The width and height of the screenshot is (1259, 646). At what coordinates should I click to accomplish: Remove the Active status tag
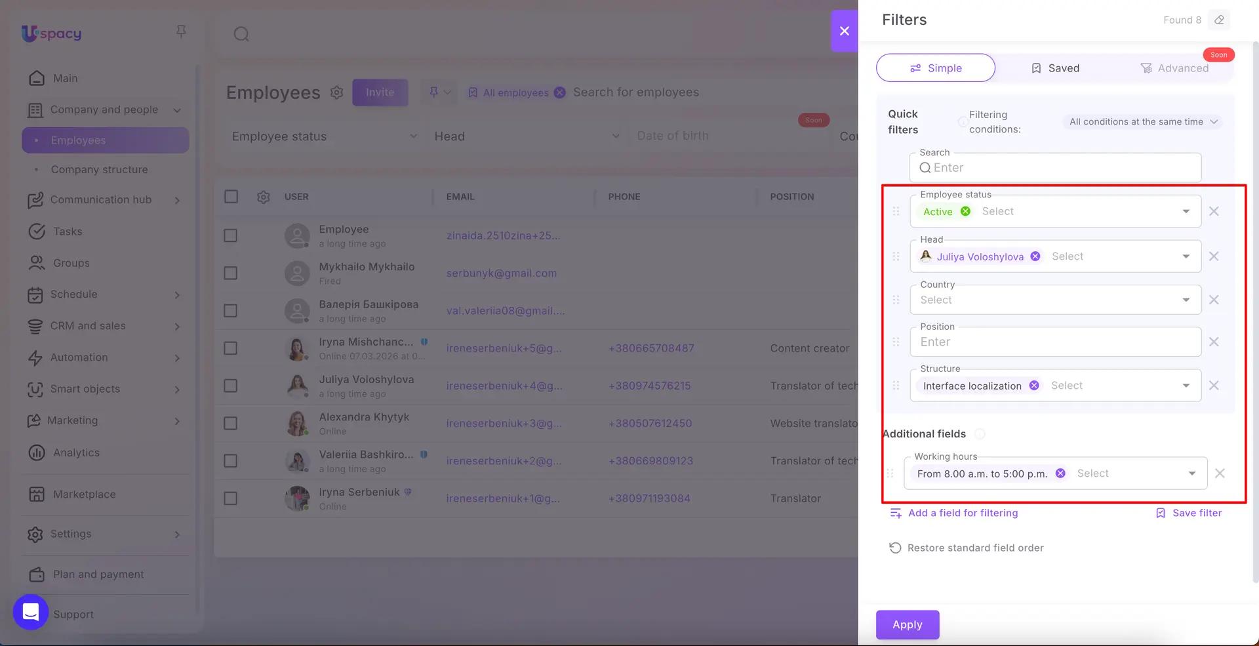coord(965,211)
